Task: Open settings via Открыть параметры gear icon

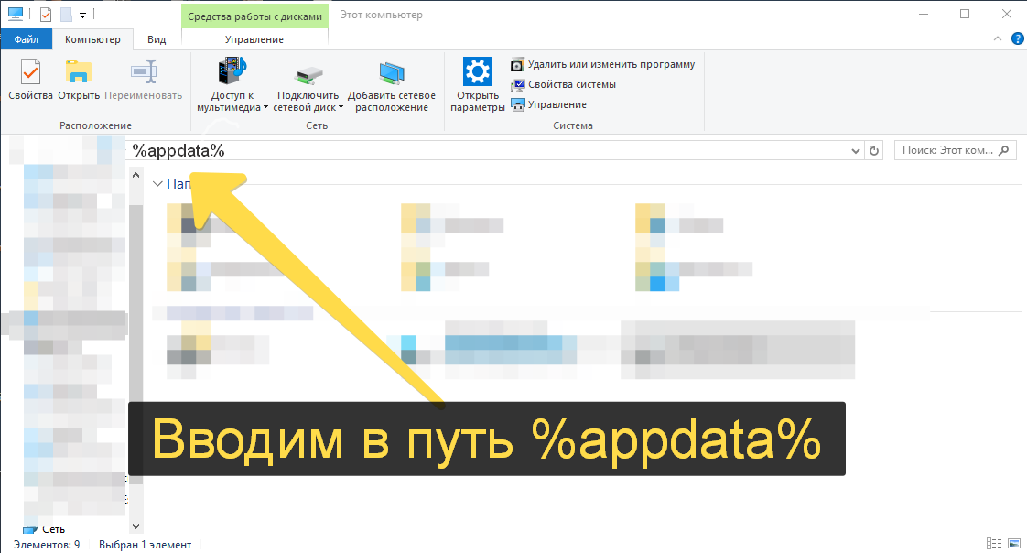Action: 477,83
